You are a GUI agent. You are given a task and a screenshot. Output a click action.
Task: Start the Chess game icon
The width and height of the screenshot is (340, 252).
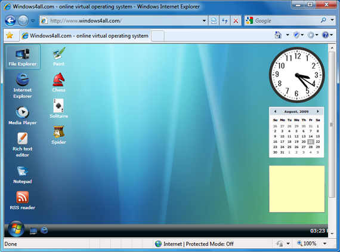click(59, 82)
